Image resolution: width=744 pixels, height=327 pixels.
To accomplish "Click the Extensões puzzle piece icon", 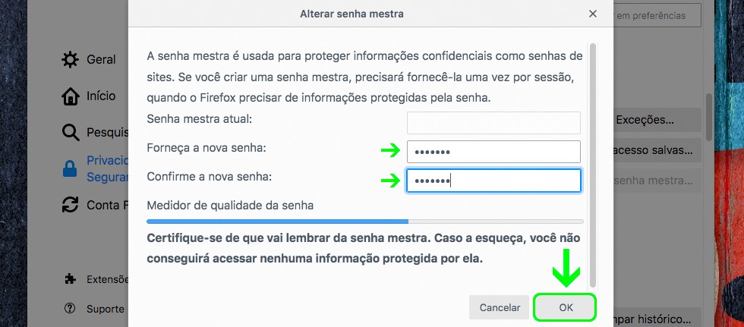I will click(71, 279).
